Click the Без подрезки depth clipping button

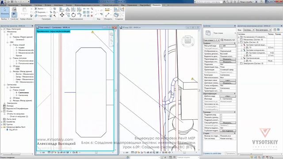click(x=228, y=131)
